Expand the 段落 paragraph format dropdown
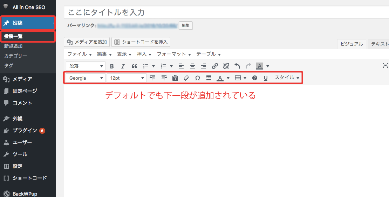 [86, 66]
